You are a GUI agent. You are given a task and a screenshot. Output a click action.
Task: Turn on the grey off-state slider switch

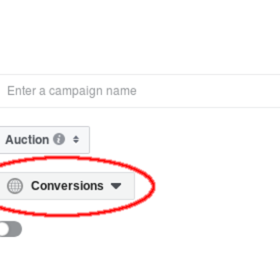11,229
